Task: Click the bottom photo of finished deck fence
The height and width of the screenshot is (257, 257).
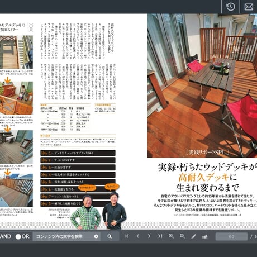Action: point(16,191)
